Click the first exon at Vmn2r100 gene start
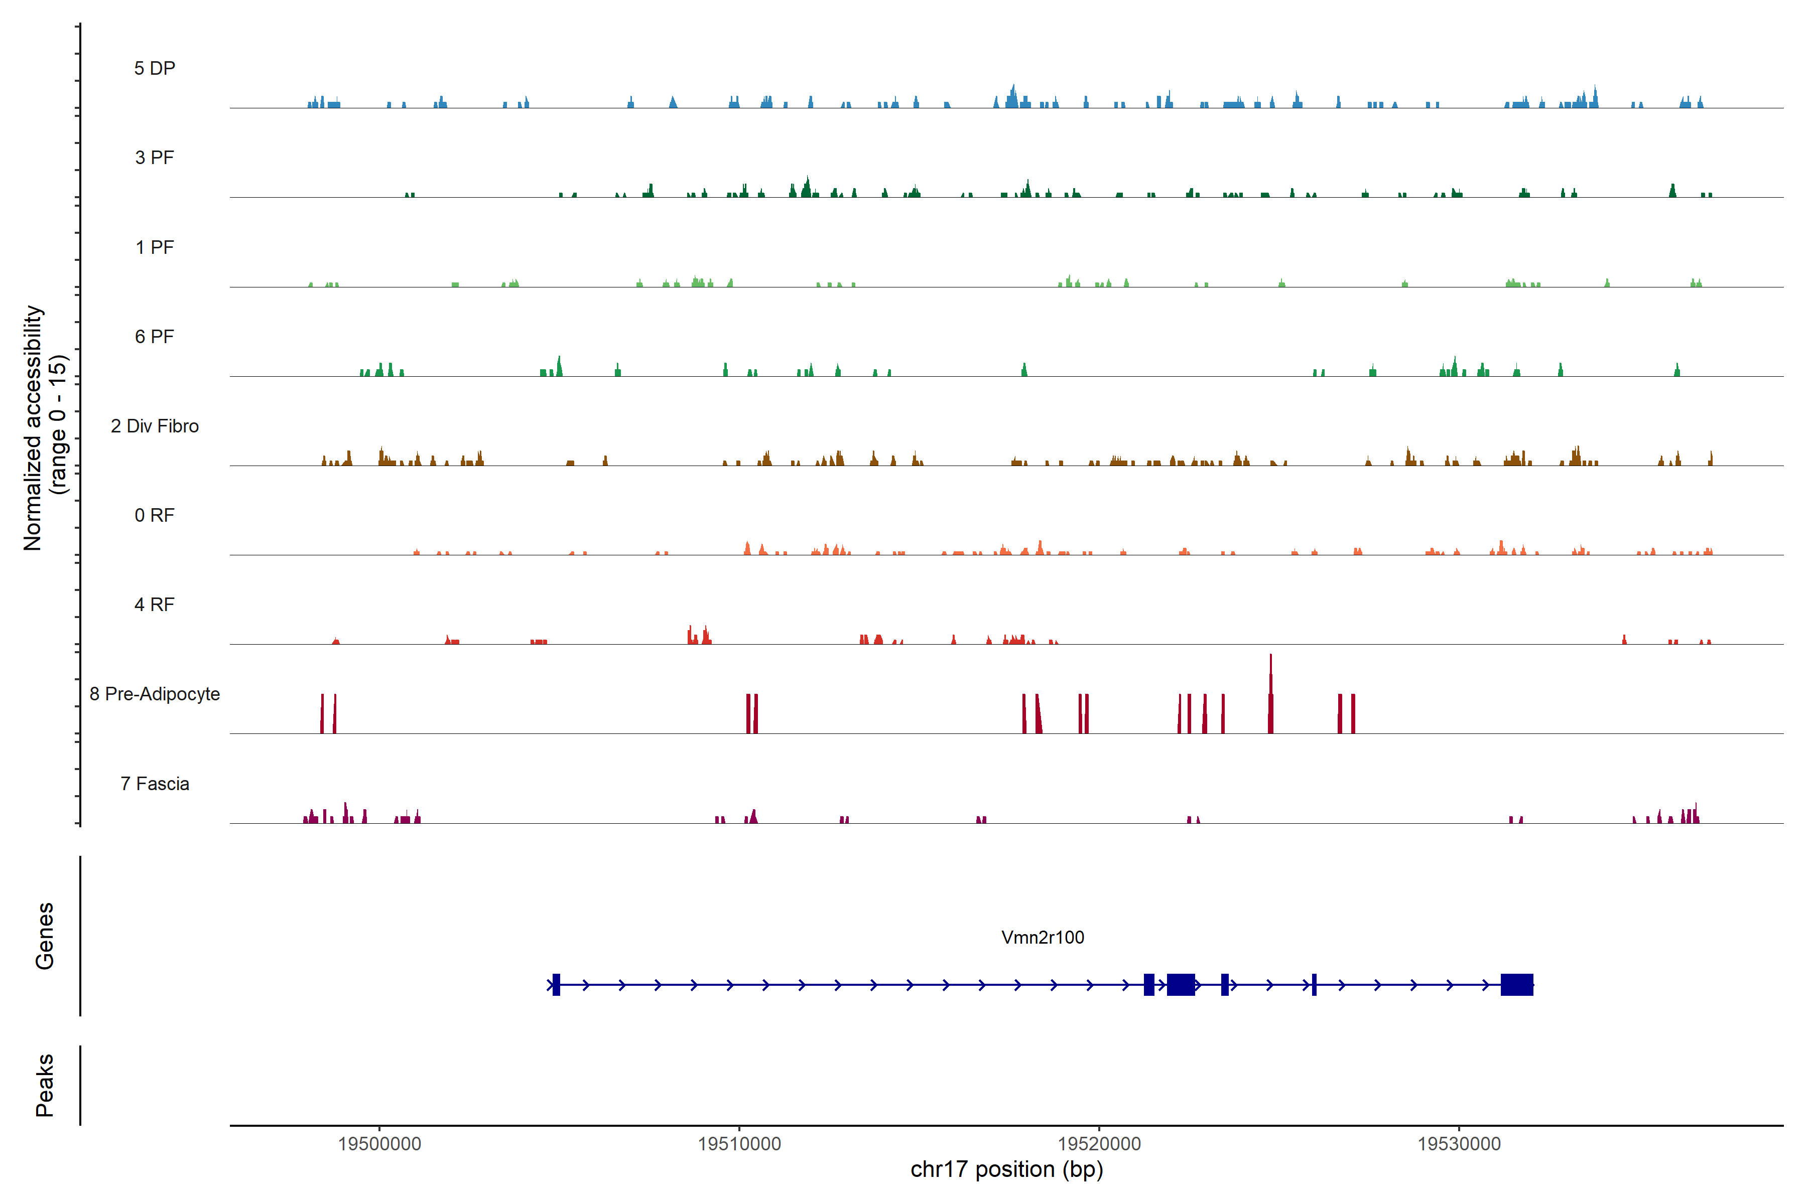The image size is (1807, 1204). [x=556, y=984]
